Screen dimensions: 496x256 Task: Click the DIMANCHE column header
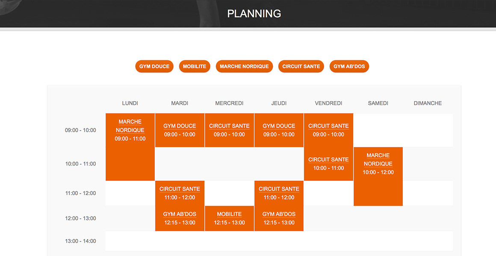pyautogui.click(x=428, y=103)
